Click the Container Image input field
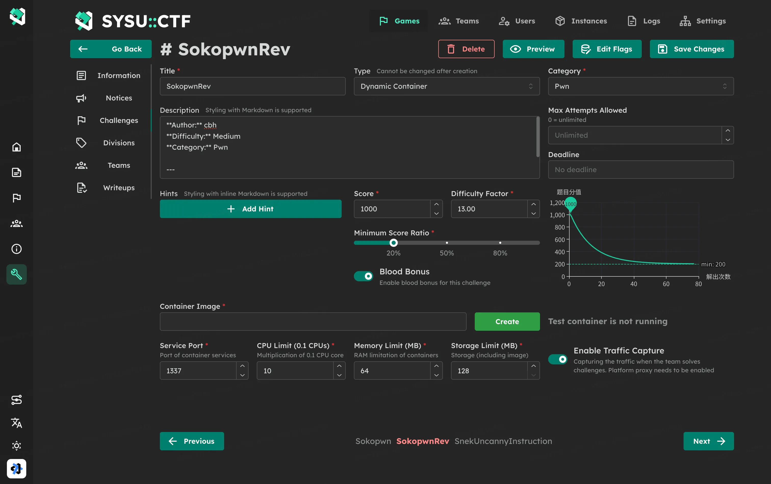Viewport: 771px width, 484px height. (313, 321)
